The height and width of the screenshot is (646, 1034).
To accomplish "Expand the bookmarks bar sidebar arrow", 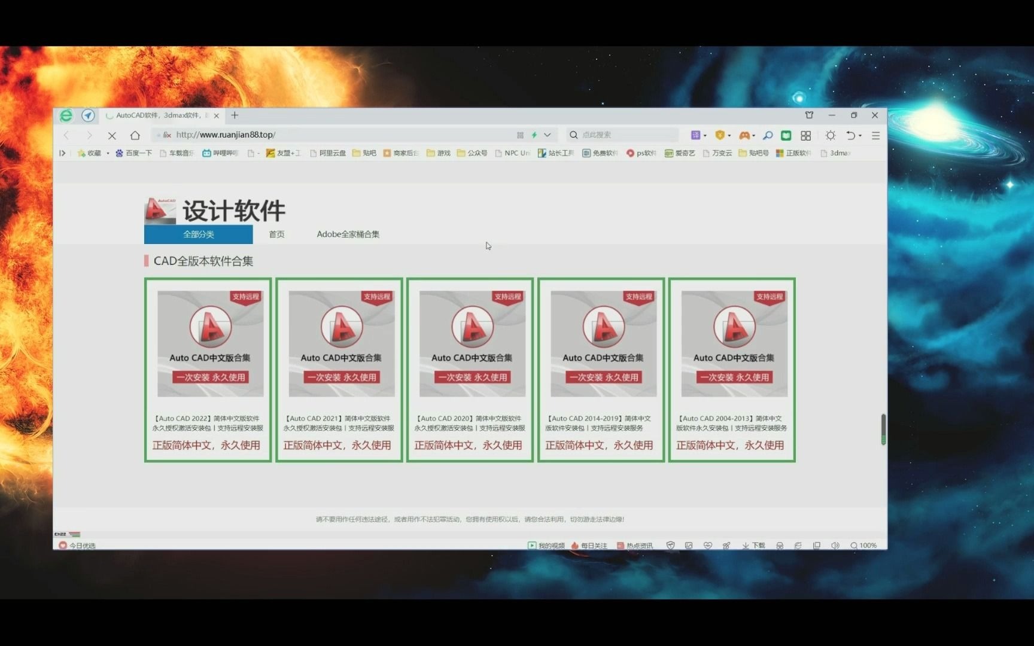I will click(x=62, y=153).
